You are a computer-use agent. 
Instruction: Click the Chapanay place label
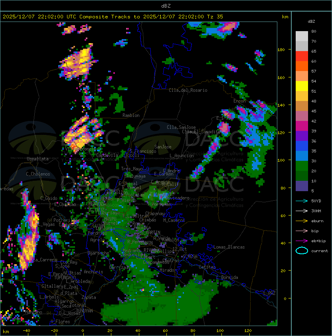[155, 213]
